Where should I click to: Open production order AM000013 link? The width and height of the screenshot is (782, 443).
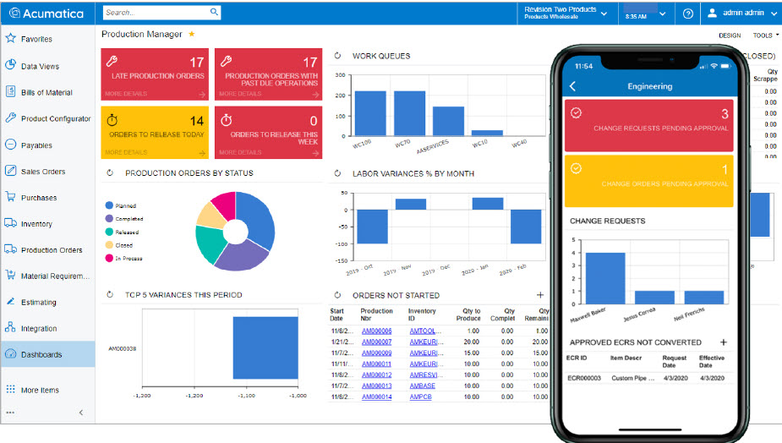pos(376,386)
